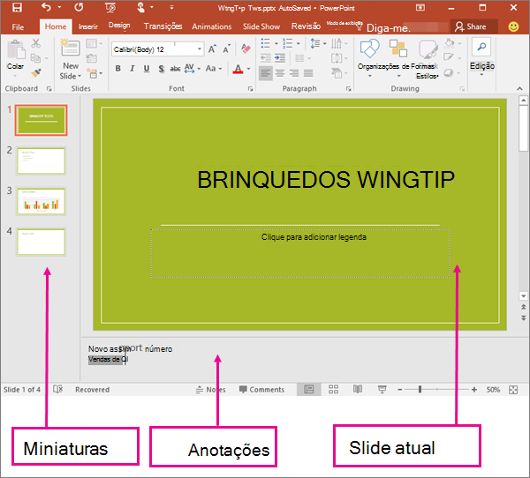
Task: Decrease font size
Action: pyautogui.click(x=226, y=49)
